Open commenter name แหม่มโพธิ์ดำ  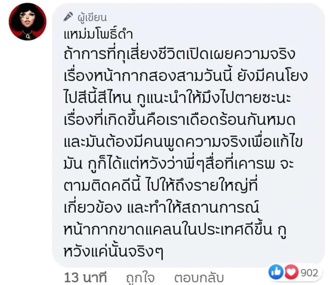[98, 34]
